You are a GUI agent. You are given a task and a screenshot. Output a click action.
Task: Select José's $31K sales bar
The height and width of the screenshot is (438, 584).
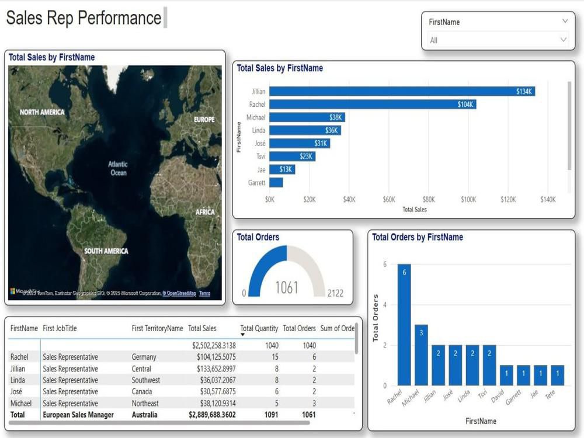coord(300,144)
